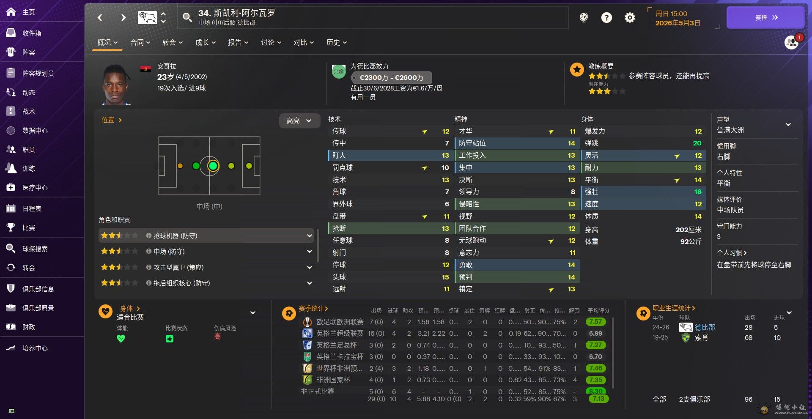Open the 动态 dynamics icon
The width and height of the screenshot is (812, 419).
pos(11,92)
